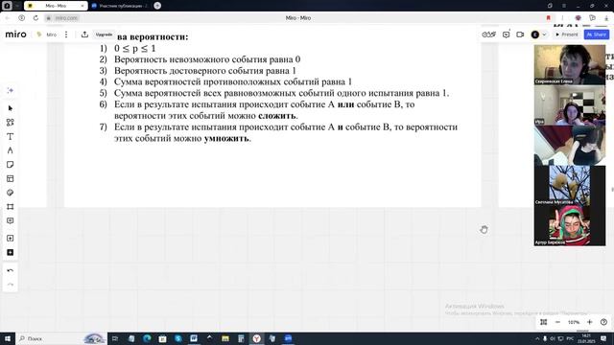The width and height of the screenshot is (614, 345).
Task: Open Yandex Browser in taskbar
Action: click(x=256, y=338)
